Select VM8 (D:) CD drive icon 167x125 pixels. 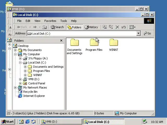[25, 79]
